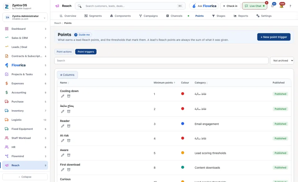
Task: Select the Point triggers tab
Action: [x=86, y=52]
